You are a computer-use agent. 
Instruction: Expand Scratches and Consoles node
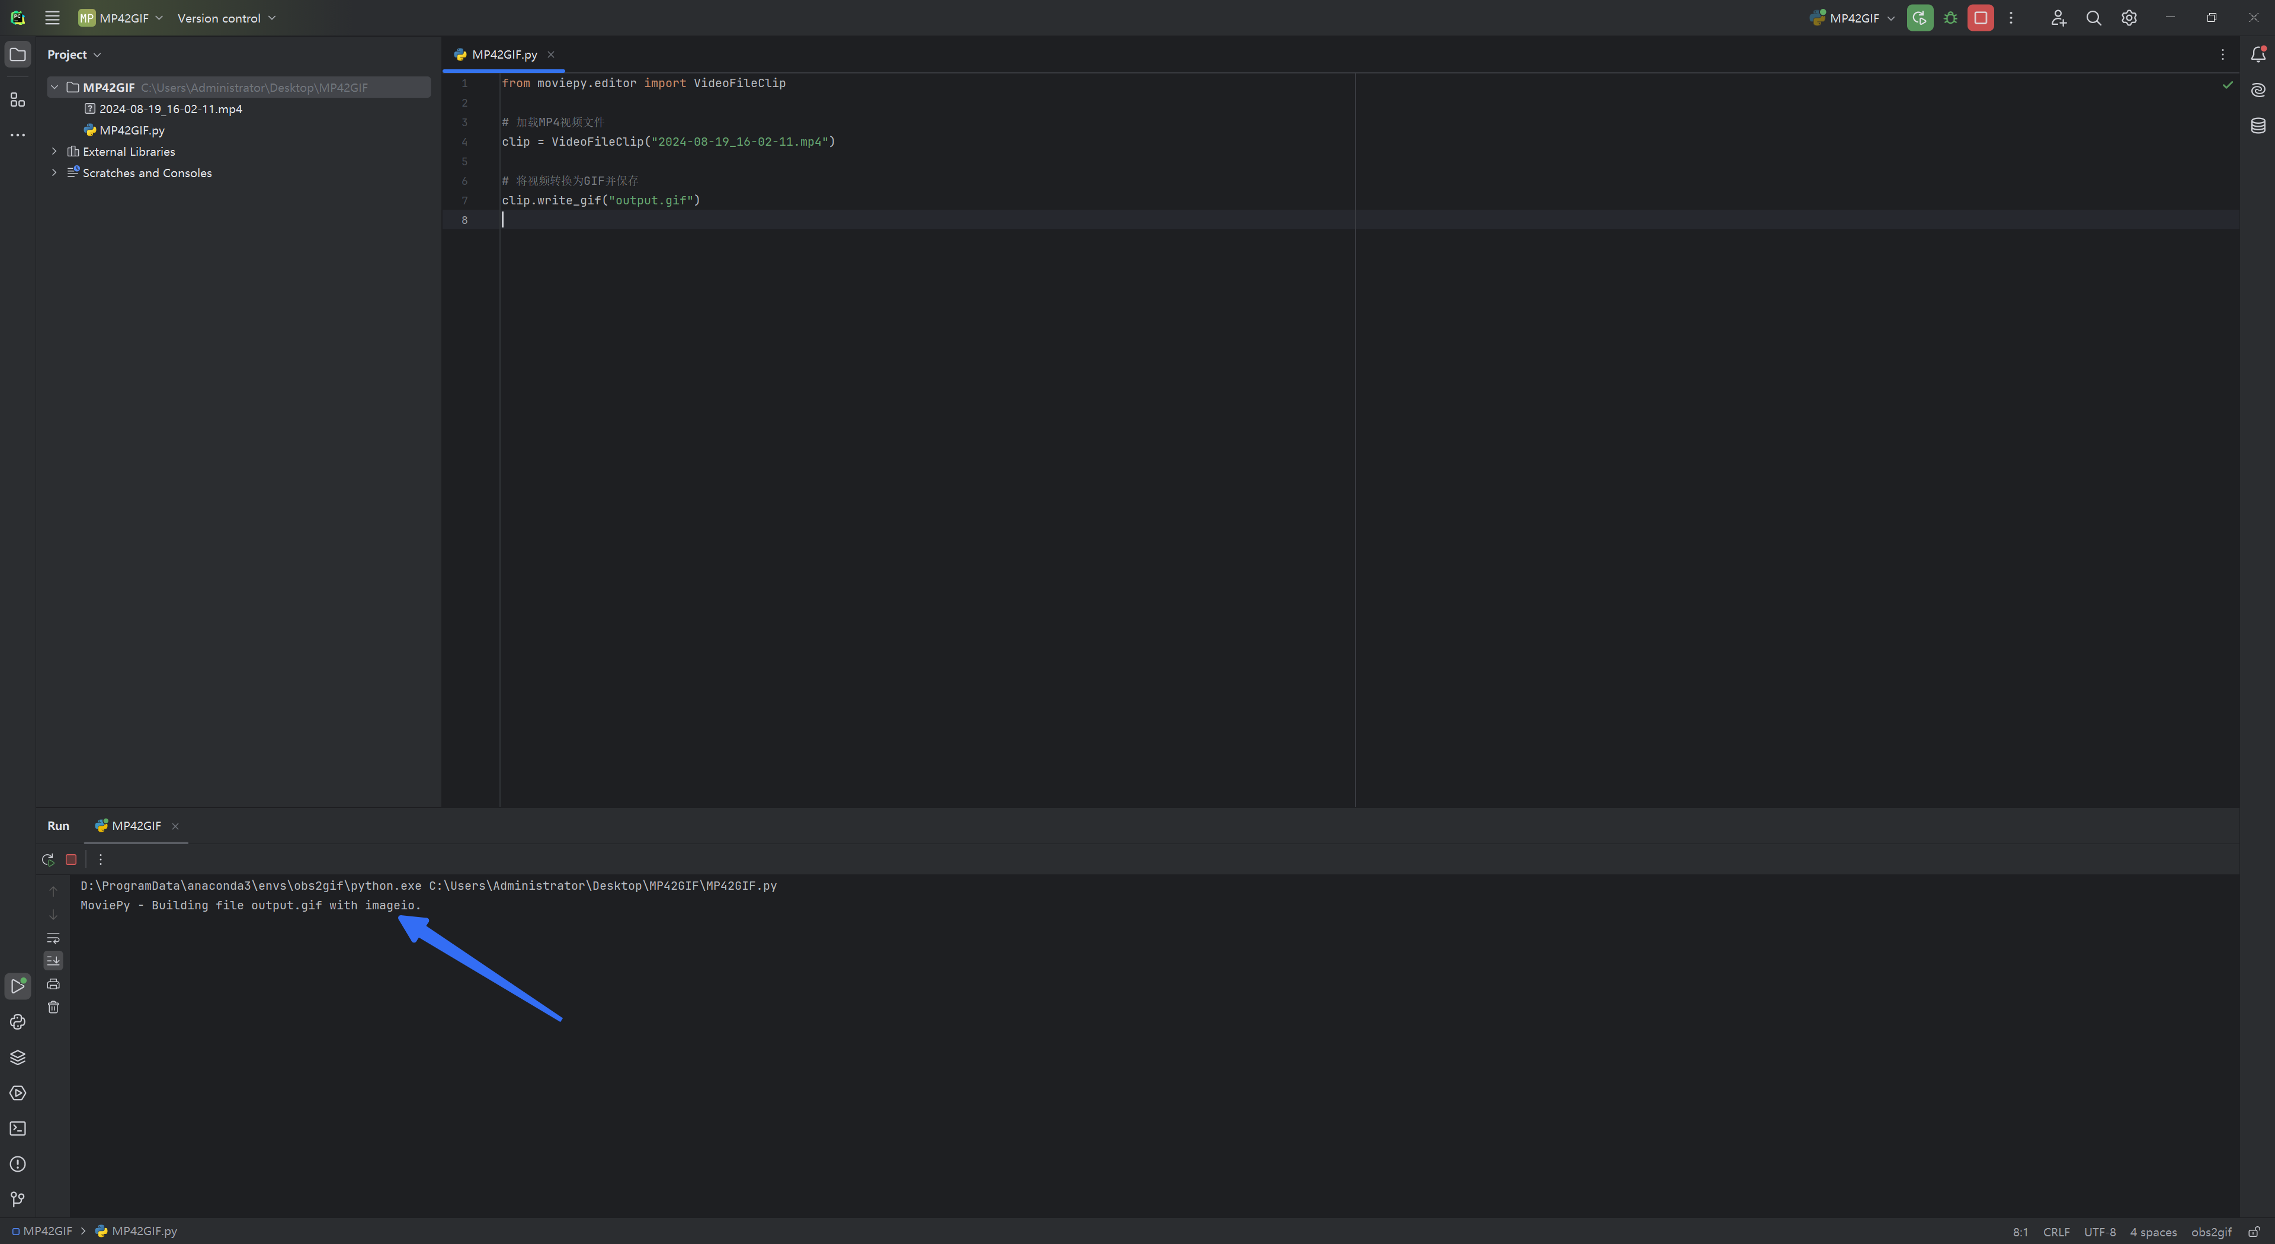pos(55,173)
